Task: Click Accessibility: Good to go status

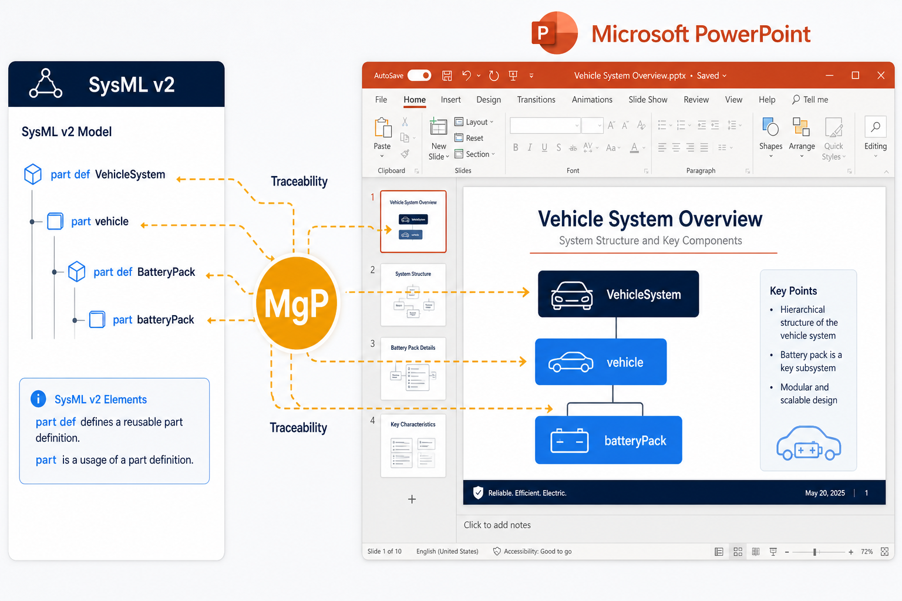Action: [532, 552]
